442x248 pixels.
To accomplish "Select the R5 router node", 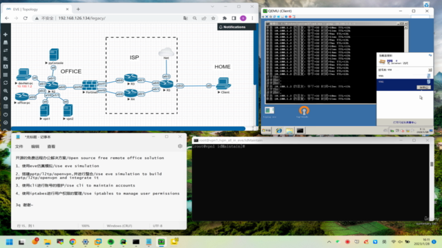I will 166,84.
